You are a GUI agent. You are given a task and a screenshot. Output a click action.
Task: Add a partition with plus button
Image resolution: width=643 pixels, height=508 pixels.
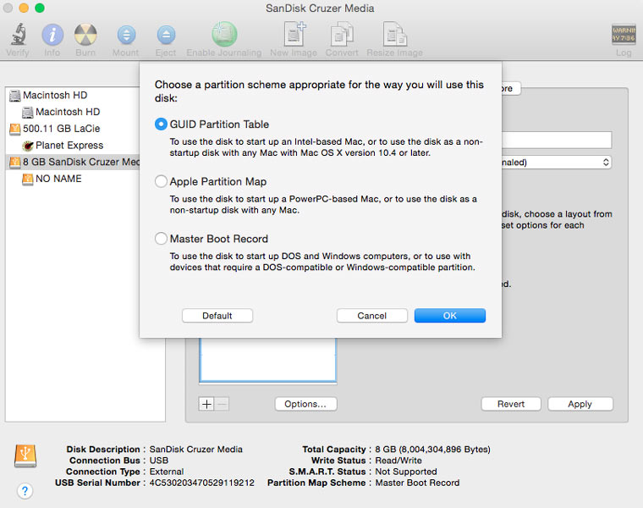(206, 404)
